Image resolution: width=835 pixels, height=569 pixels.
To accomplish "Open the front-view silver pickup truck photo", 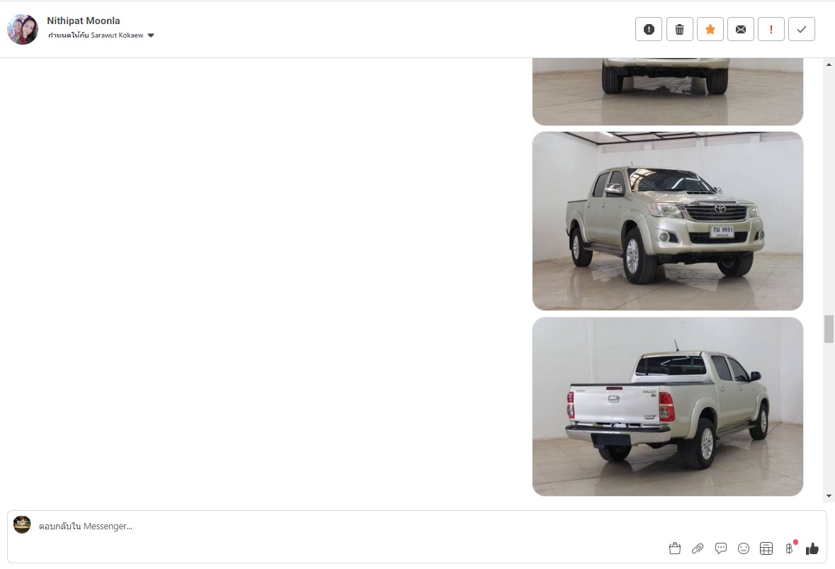I will click(x=668, y=221).
